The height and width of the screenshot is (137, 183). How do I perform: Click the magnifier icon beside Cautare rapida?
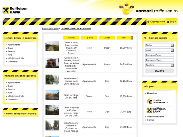145,38
